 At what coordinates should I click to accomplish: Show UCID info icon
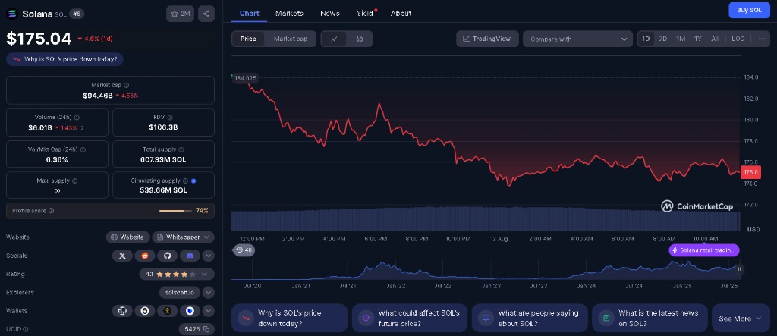pyautogui.click(x=25, y=329)
